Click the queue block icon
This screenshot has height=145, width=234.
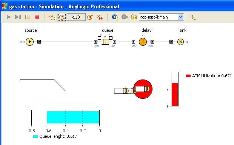click(x=106, y=42)
